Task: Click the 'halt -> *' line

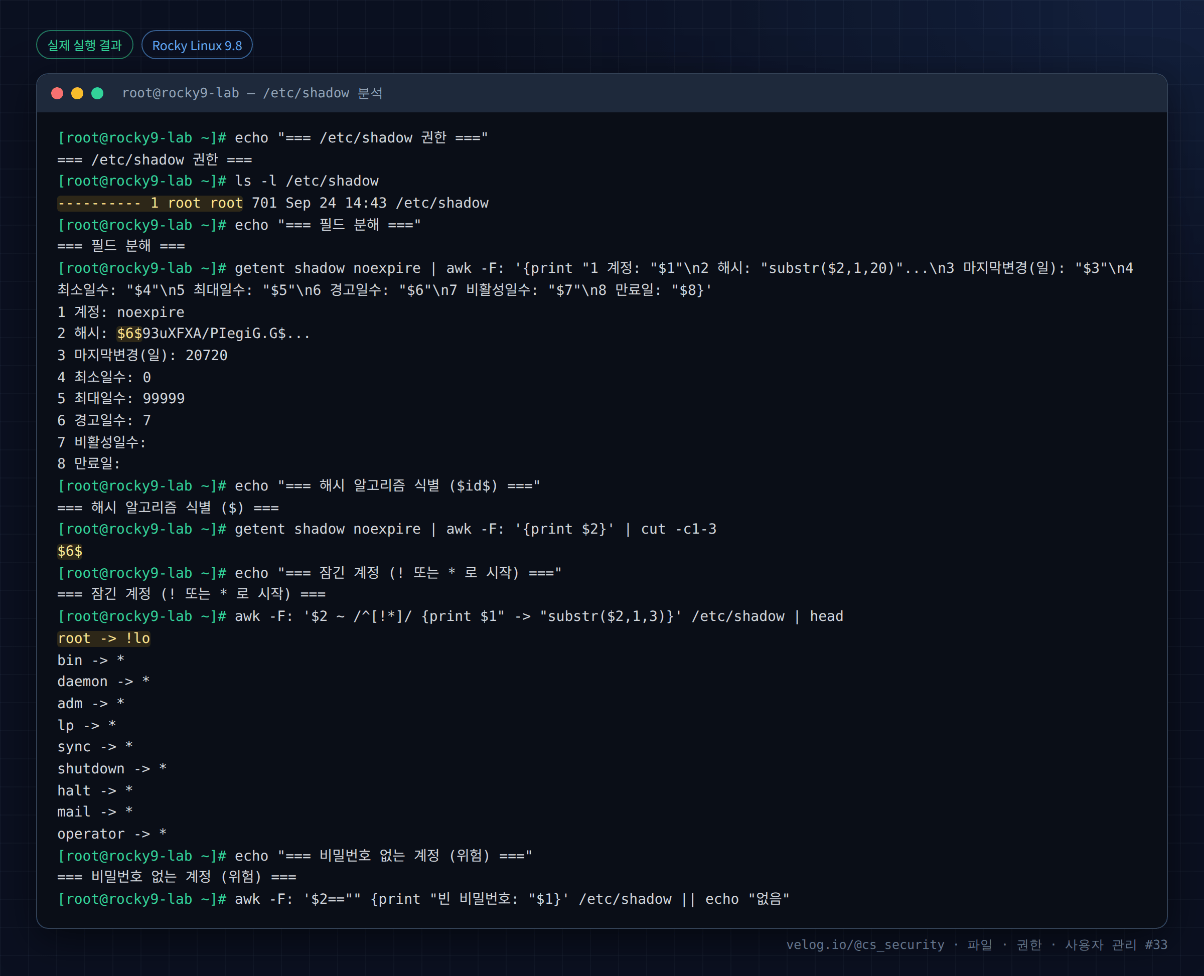Action: coord(95,790)
